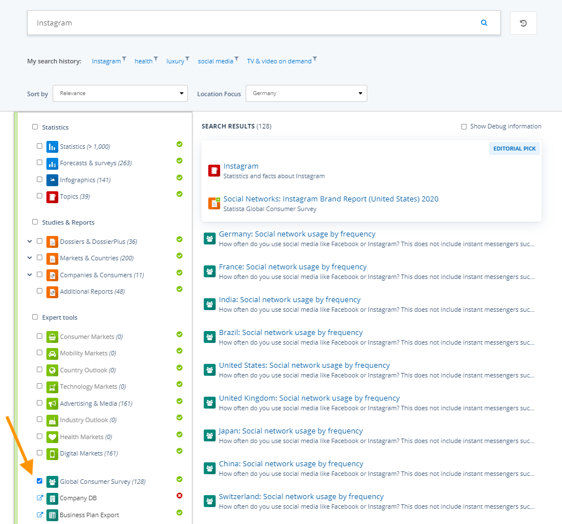562x524 pixels.
Task: Click the Editorial Pick badge
Action: (x=514, y=148)
